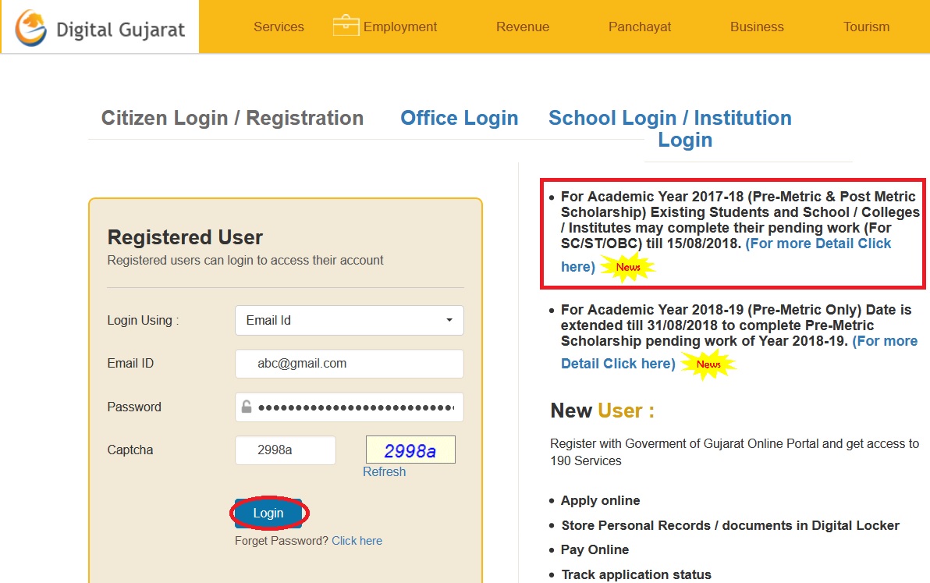Click the Digital Gujarat logo
This screenshot has height=583, width=930.
tap(100, 27)
